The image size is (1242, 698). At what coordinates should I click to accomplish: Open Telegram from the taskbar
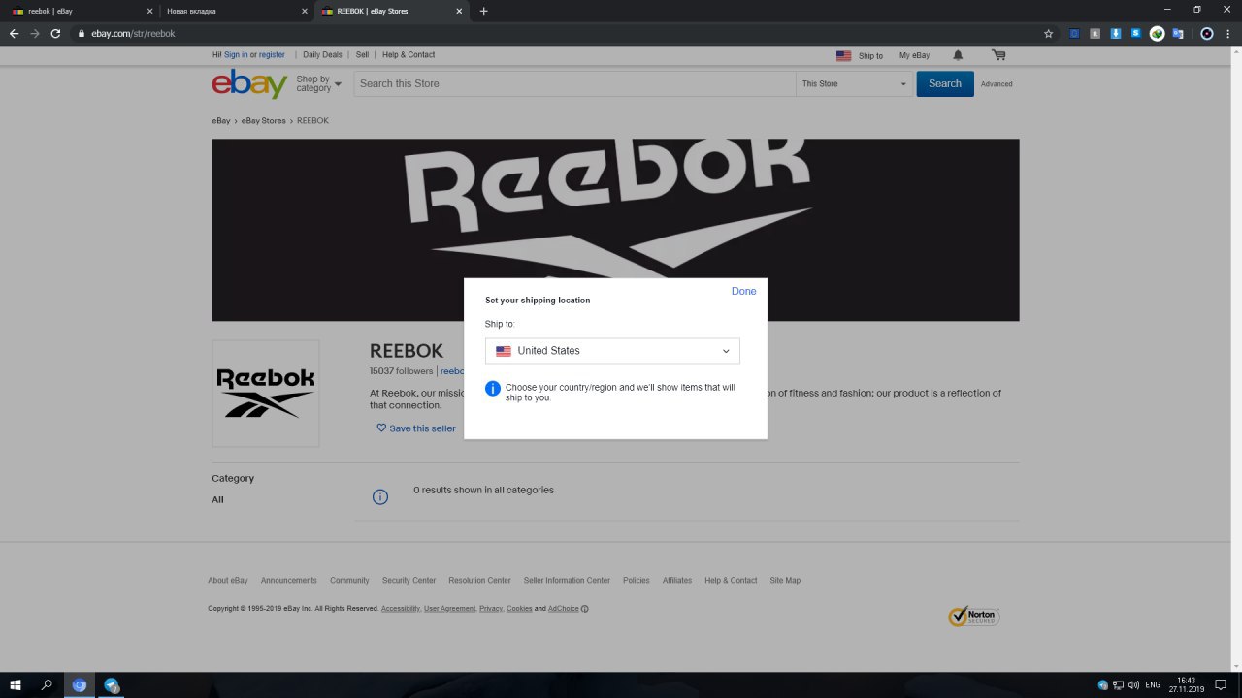(x=112, y=685)
